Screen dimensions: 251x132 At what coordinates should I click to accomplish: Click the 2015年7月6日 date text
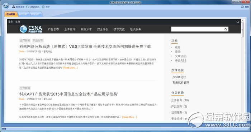click(34, 52)
